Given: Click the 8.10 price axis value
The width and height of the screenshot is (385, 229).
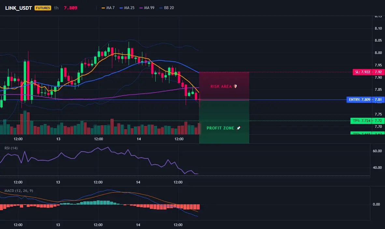Looking at the screenshot, I should pos(378,28).
